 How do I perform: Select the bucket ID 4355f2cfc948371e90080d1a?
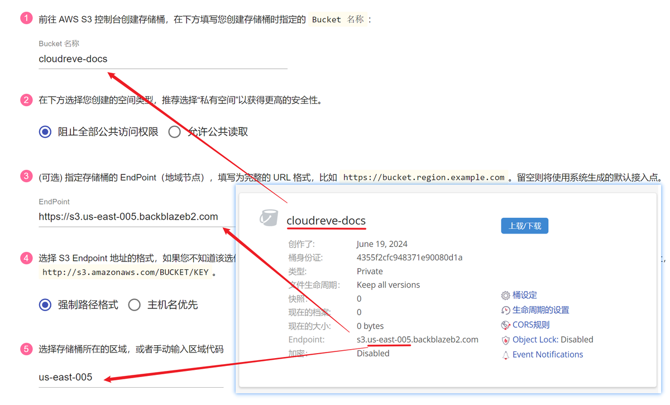point(409,258)
